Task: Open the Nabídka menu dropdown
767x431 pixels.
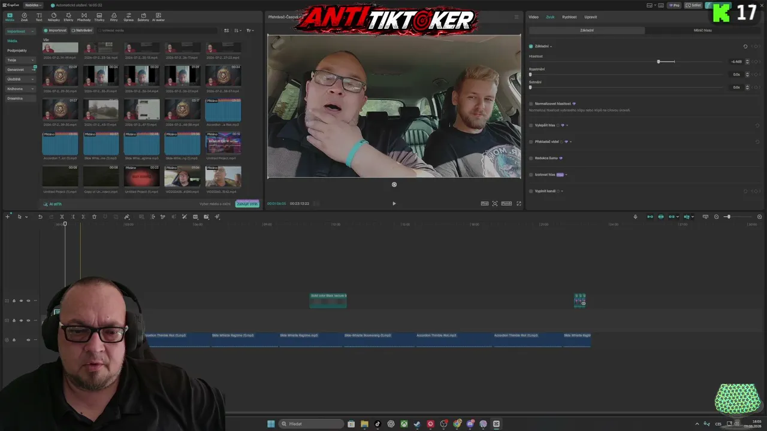Action: coord(33,5)
